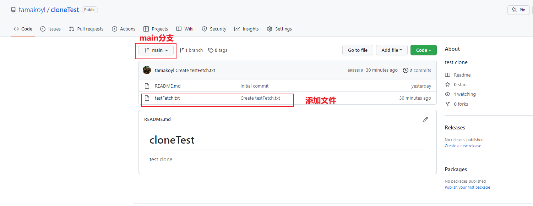The width and height of the screenshot is (533, 206).
Task: View the 2 commits history
Action: click(417, 71)
